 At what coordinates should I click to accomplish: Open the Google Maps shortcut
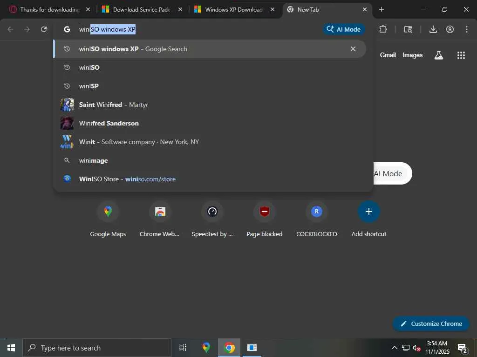tap(108, 219)
